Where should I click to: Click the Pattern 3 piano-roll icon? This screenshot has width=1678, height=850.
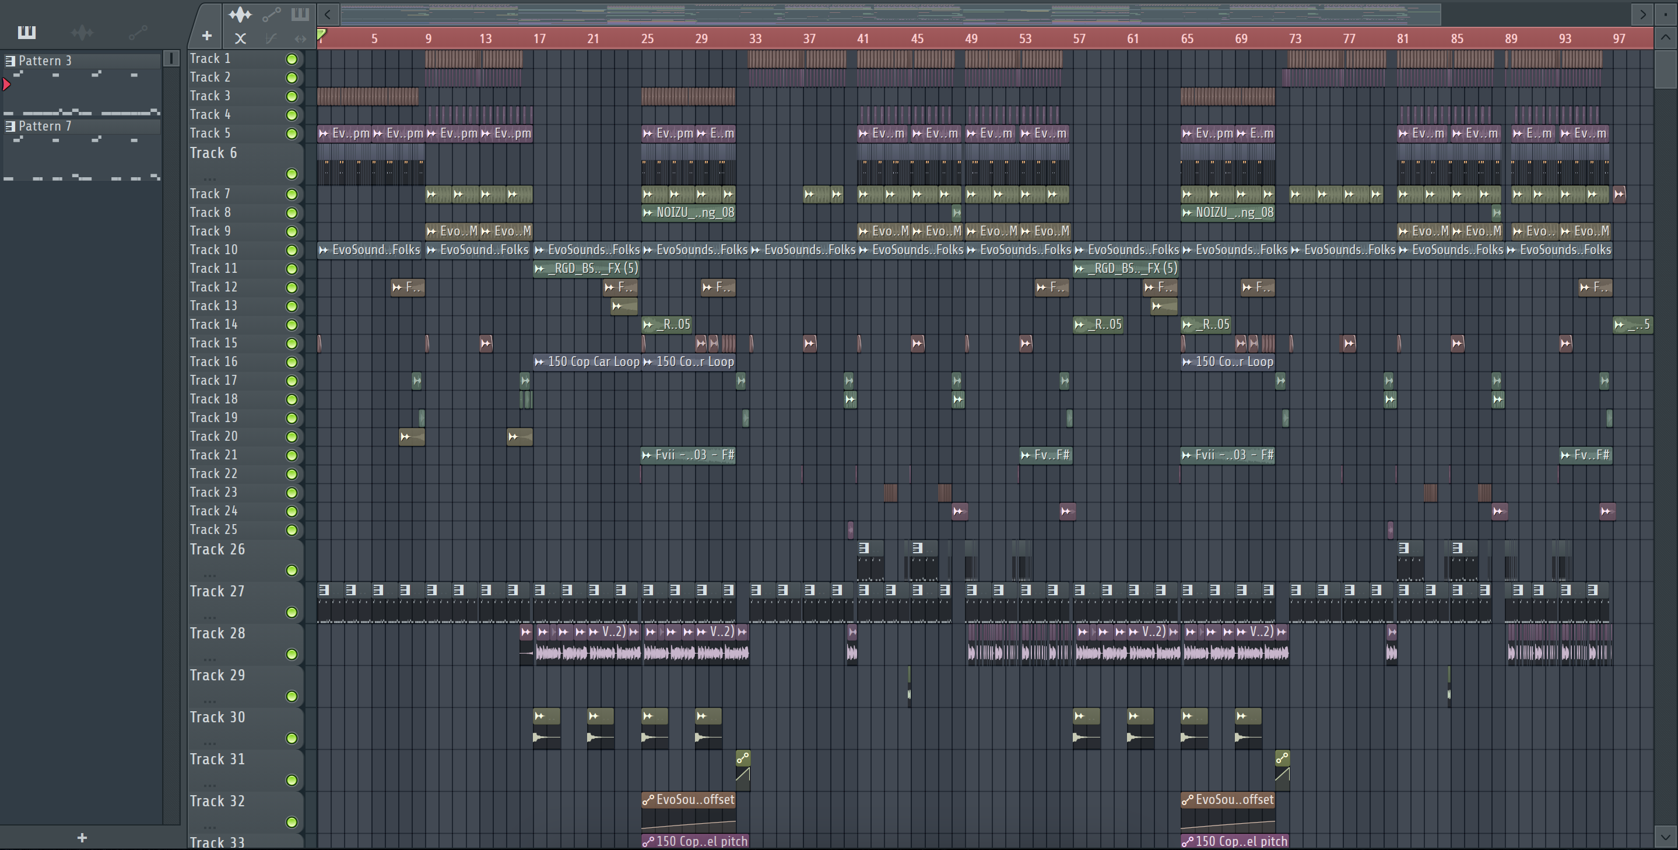click(10, 61)
